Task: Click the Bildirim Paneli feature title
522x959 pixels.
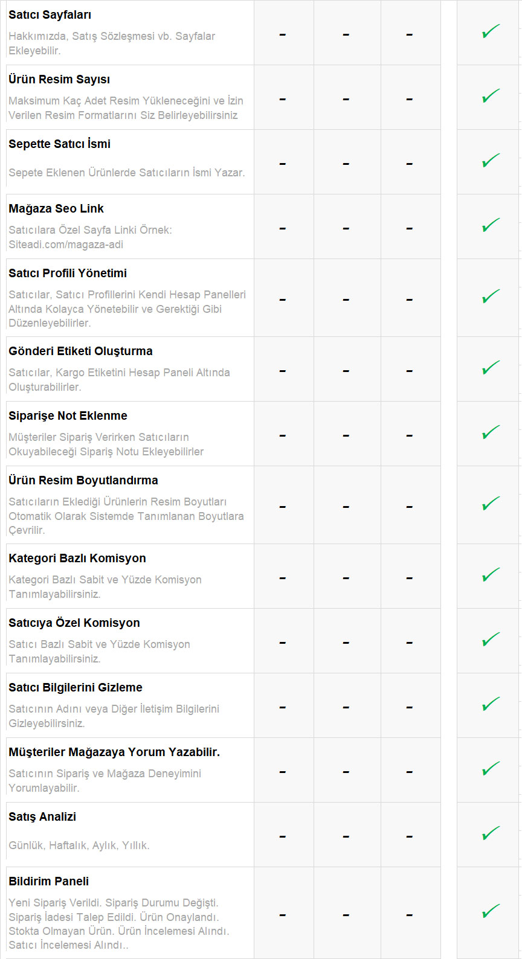Action: tap(48, 882)
